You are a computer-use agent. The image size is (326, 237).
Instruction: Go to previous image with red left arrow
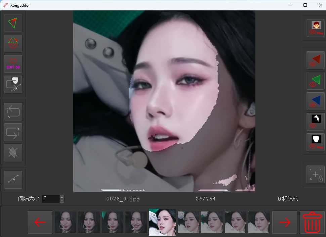[x=40, y=222]
